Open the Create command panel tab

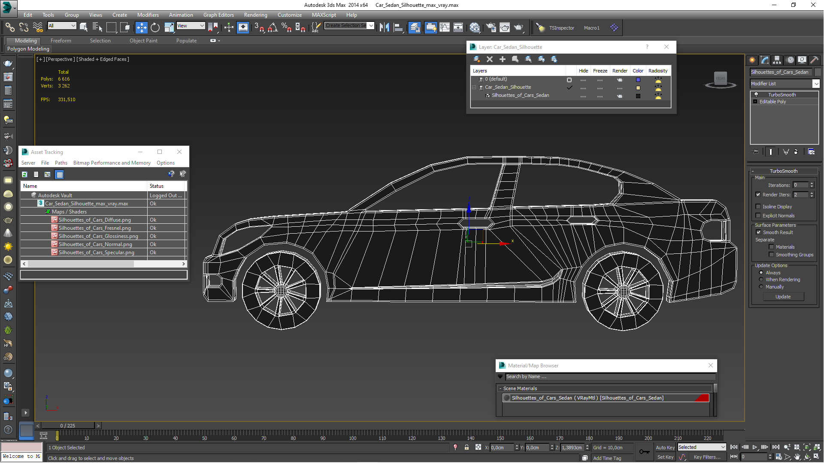click(752, 60)
